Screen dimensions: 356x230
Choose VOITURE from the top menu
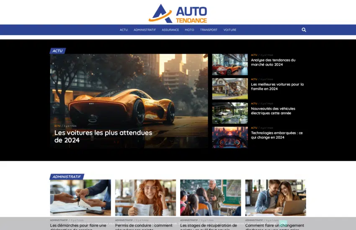tap(230, 30)
